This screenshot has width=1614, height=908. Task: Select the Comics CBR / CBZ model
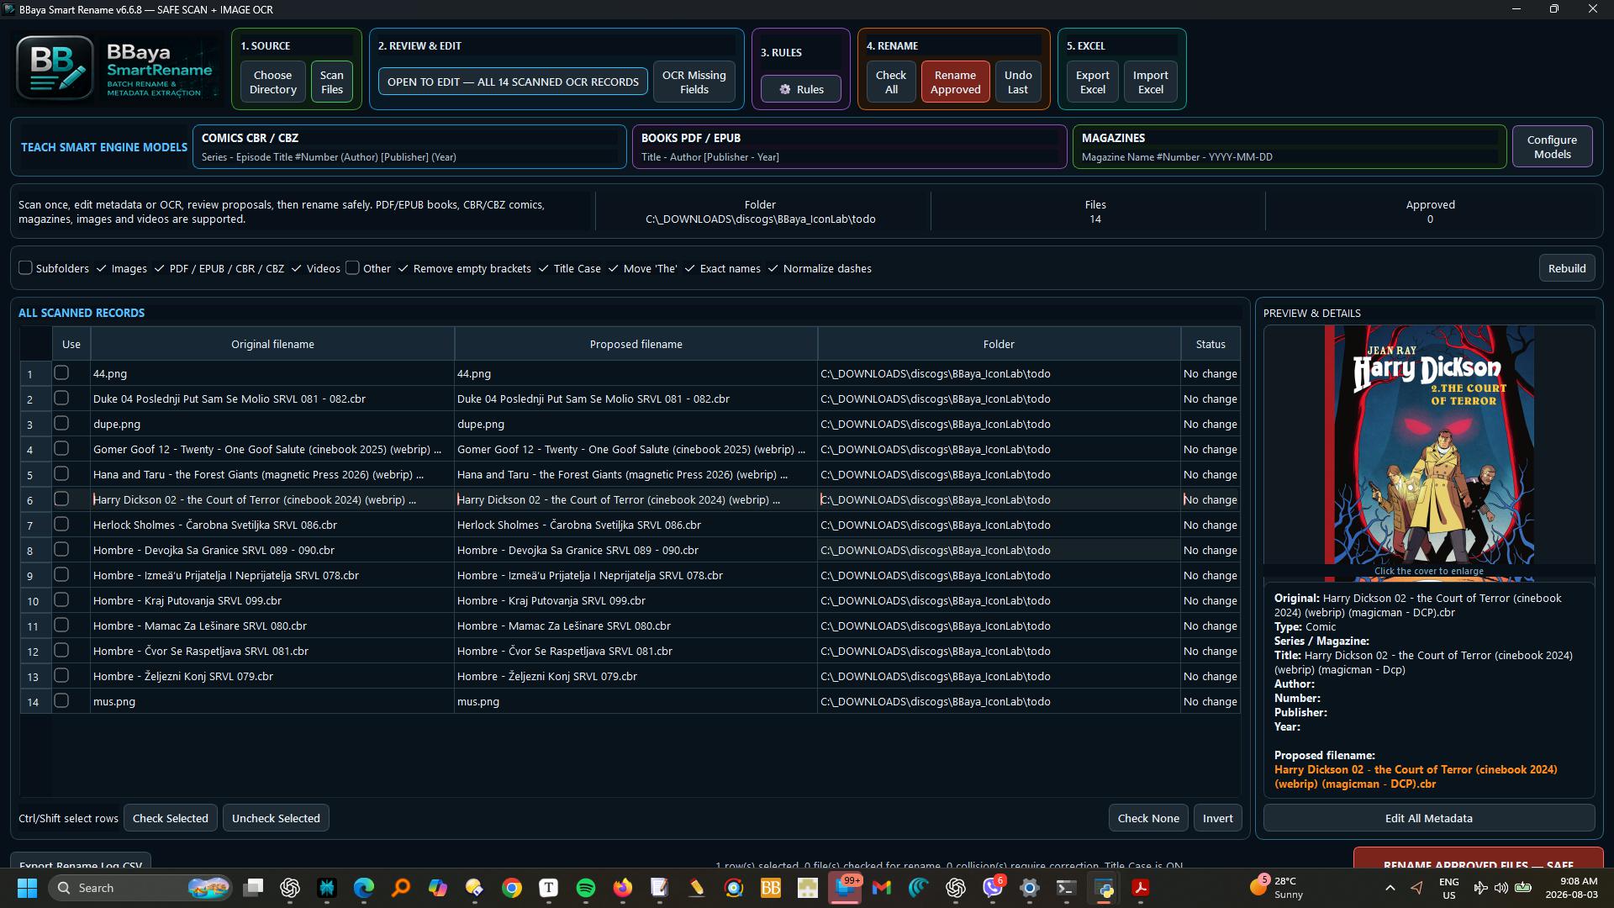click(x=409, y=147)
